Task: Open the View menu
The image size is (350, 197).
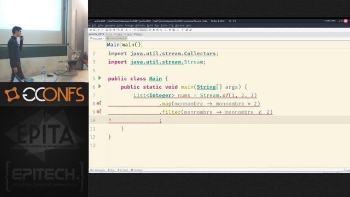Action: coord(101,26)
